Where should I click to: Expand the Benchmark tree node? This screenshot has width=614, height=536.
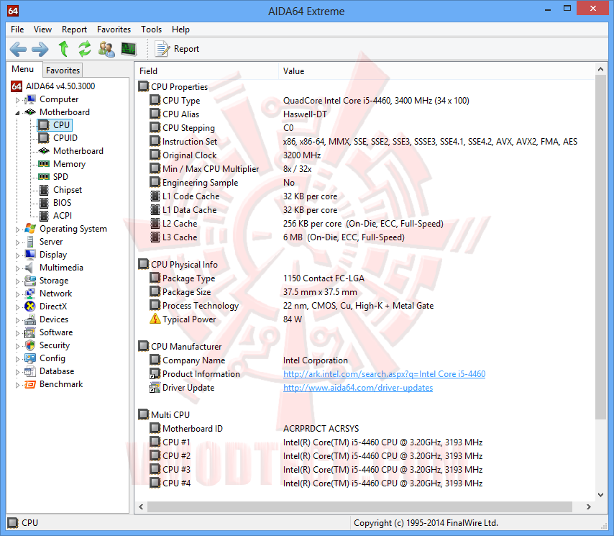coord(17,385)
